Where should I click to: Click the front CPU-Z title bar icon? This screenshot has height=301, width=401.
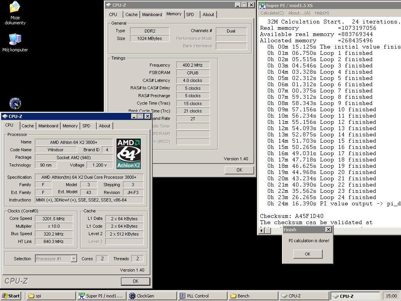pos(5,116)
